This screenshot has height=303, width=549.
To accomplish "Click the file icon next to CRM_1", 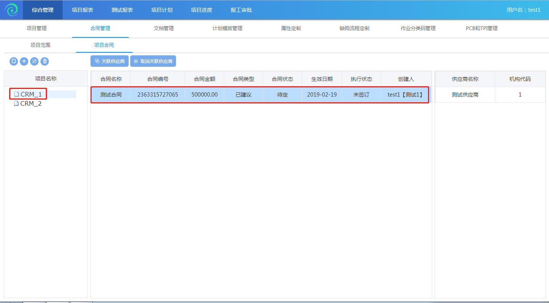I will click(16, 94).
